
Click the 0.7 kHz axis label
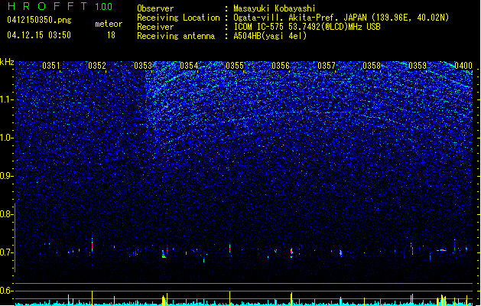click(x=6, y=252)
